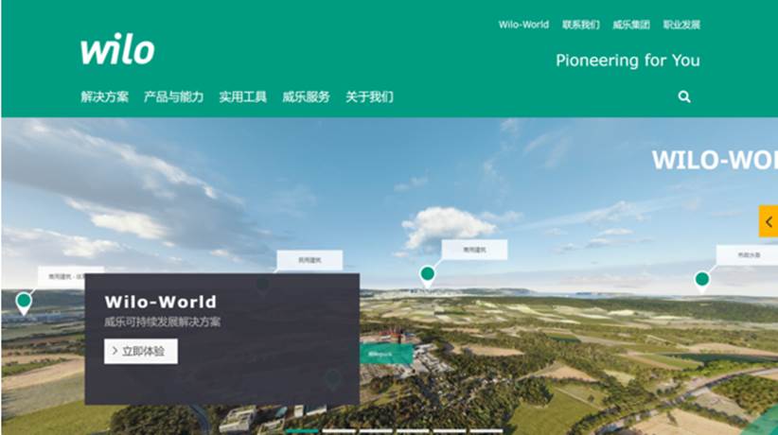Click the green Wilopark label on map
The width and height of the screenshot is (778, 435).
pyautogui.click(x=386, y=355)
